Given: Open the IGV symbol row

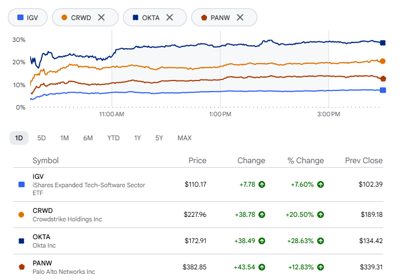Looking at the screenshot, I should coord(198,184).
